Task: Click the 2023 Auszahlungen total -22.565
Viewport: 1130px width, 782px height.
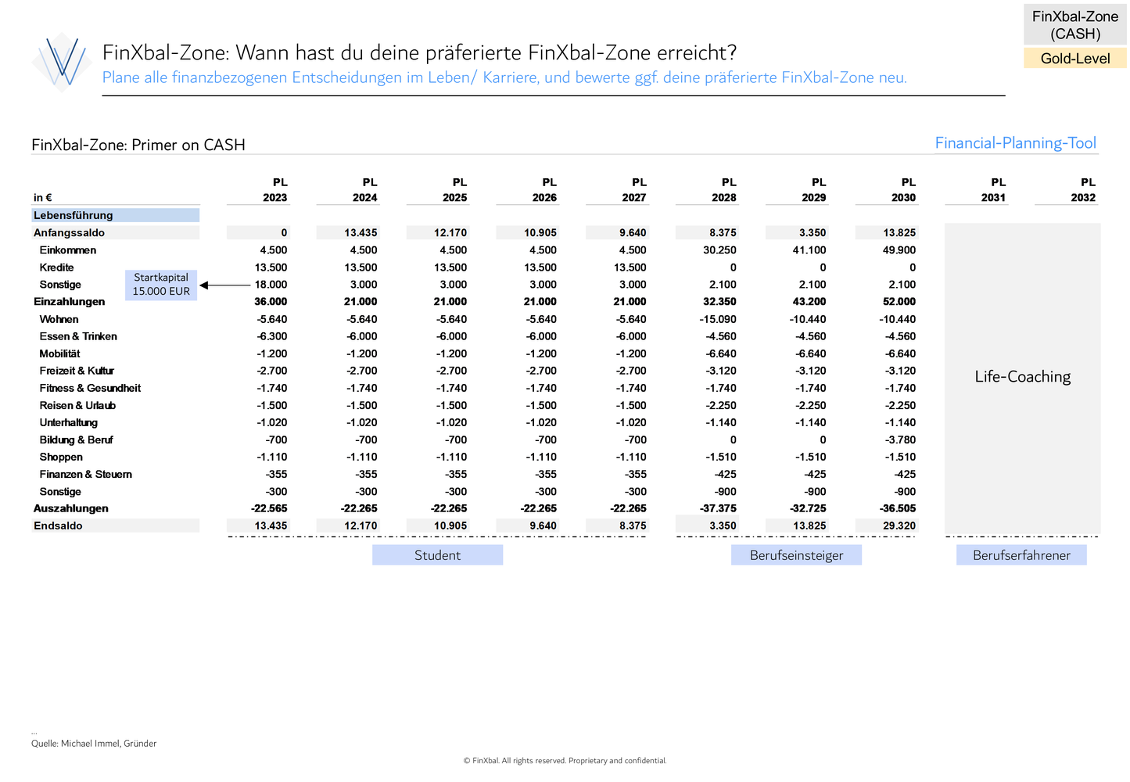Action: (x=269, y=508)
